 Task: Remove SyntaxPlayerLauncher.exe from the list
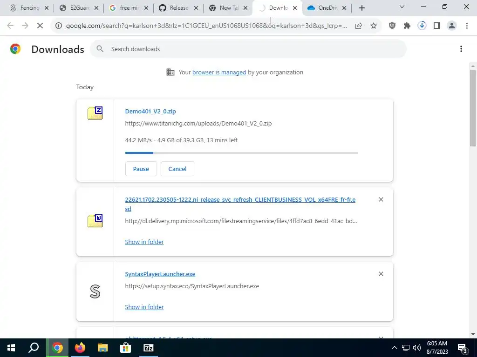point(381,274)
